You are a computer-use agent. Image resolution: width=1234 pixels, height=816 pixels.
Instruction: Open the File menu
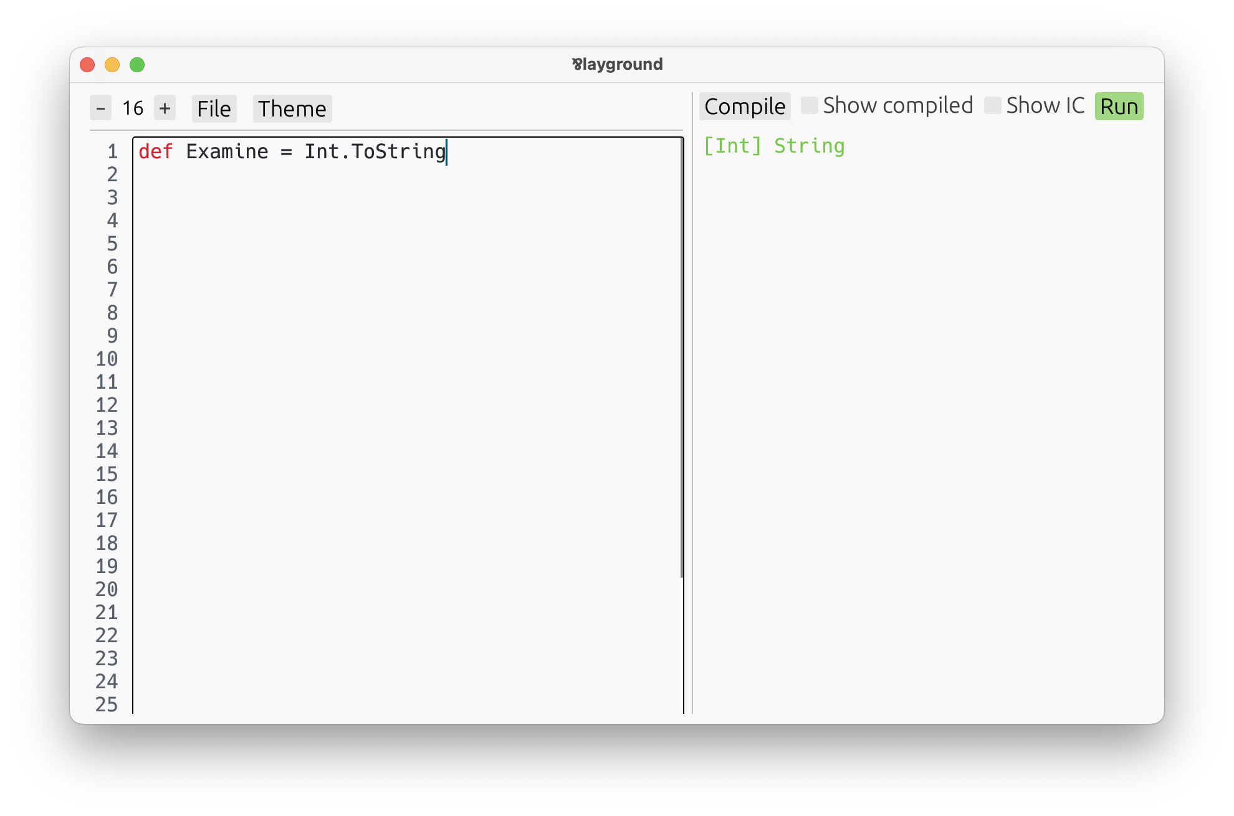tap(214, 108)
